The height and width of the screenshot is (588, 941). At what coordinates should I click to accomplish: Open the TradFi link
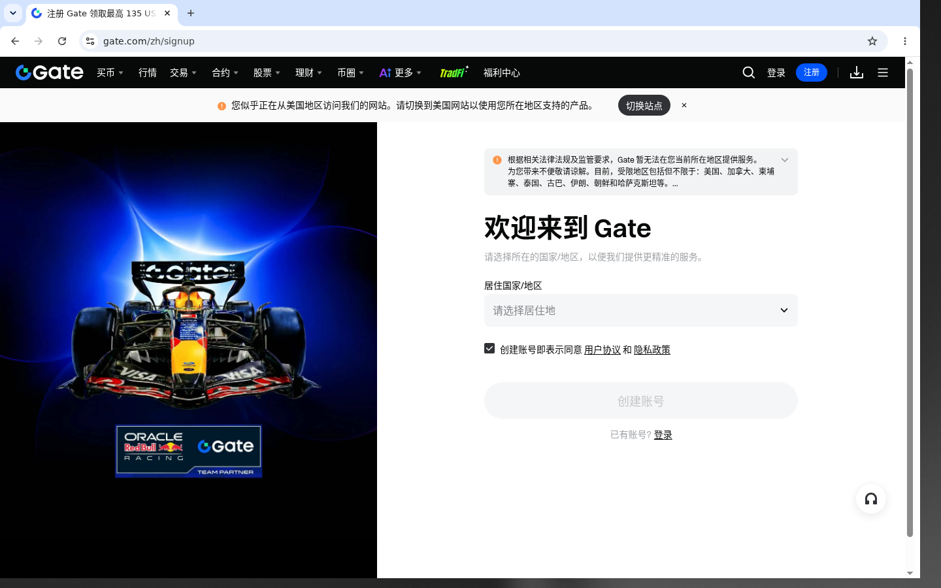point(454,73)
